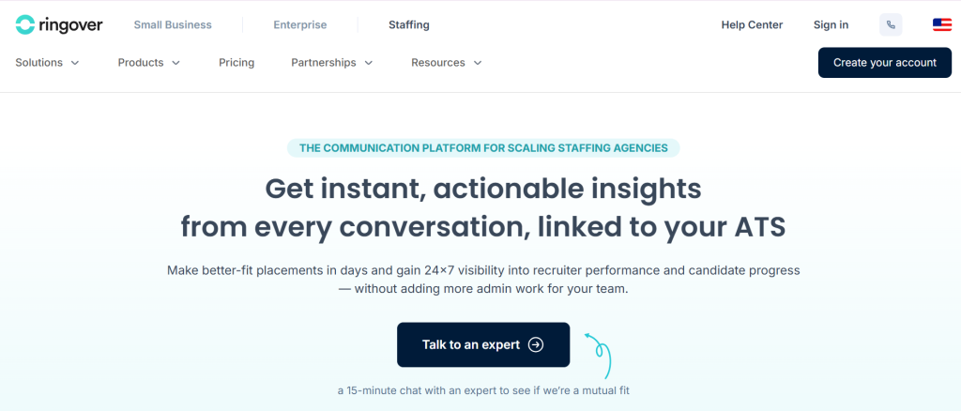Click the Sign in link
The width and height of the screenshot is (961, 411).
(x=831, y=25)
